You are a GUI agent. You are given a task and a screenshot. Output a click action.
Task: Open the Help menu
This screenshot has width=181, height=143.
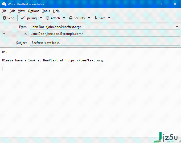click(x=56, y=11)
